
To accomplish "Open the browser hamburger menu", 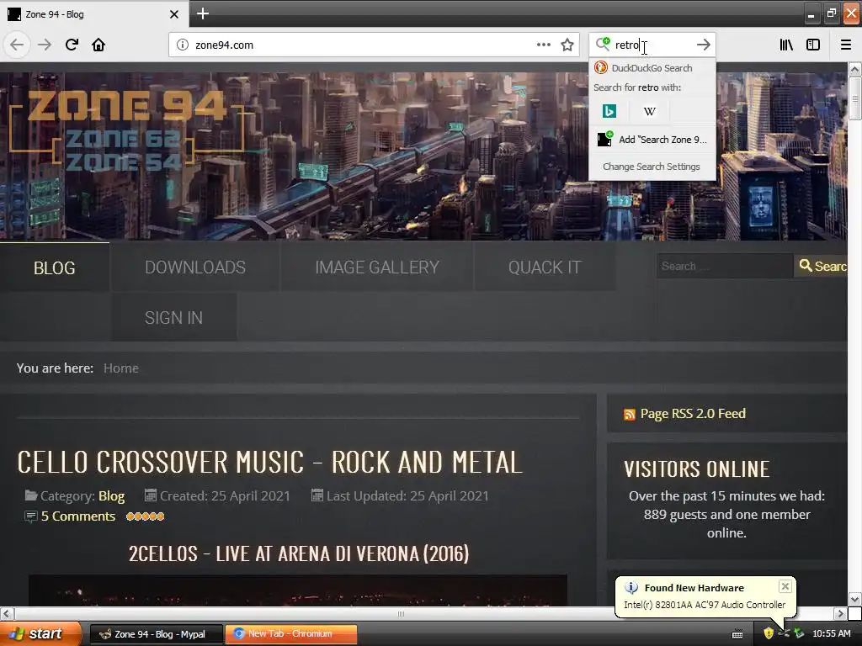I will coord(845,45).
